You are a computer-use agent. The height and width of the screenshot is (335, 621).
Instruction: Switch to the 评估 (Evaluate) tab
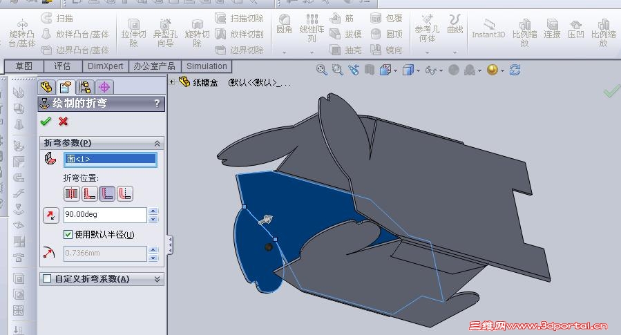(63, 66)
